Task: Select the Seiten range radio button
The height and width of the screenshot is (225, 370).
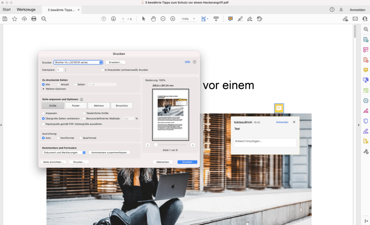Action: 75,84
